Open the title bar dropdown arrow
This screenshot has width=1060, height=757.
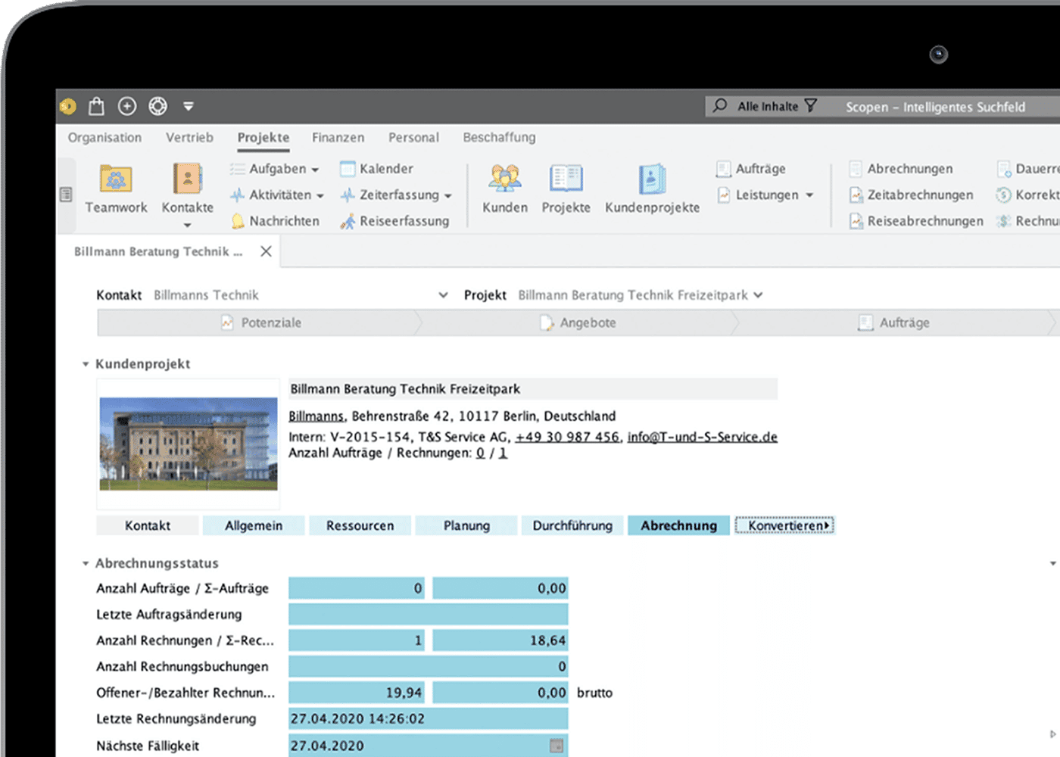pyautogui.click(x=189, y=107)
